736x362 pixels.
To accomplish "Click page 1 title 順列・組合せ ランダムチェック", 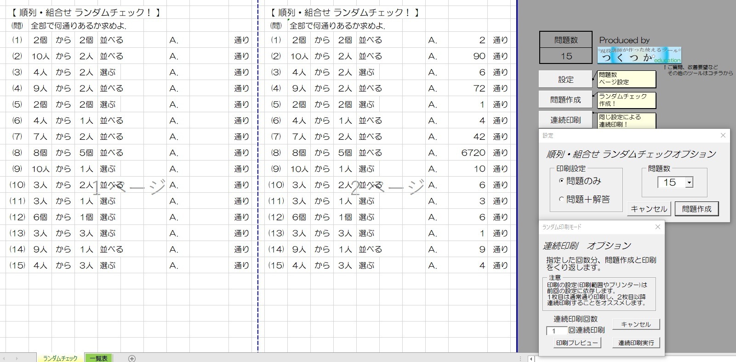I will 85,12.
